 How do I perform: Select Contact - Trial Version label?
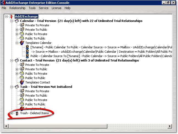coord(79,60)
